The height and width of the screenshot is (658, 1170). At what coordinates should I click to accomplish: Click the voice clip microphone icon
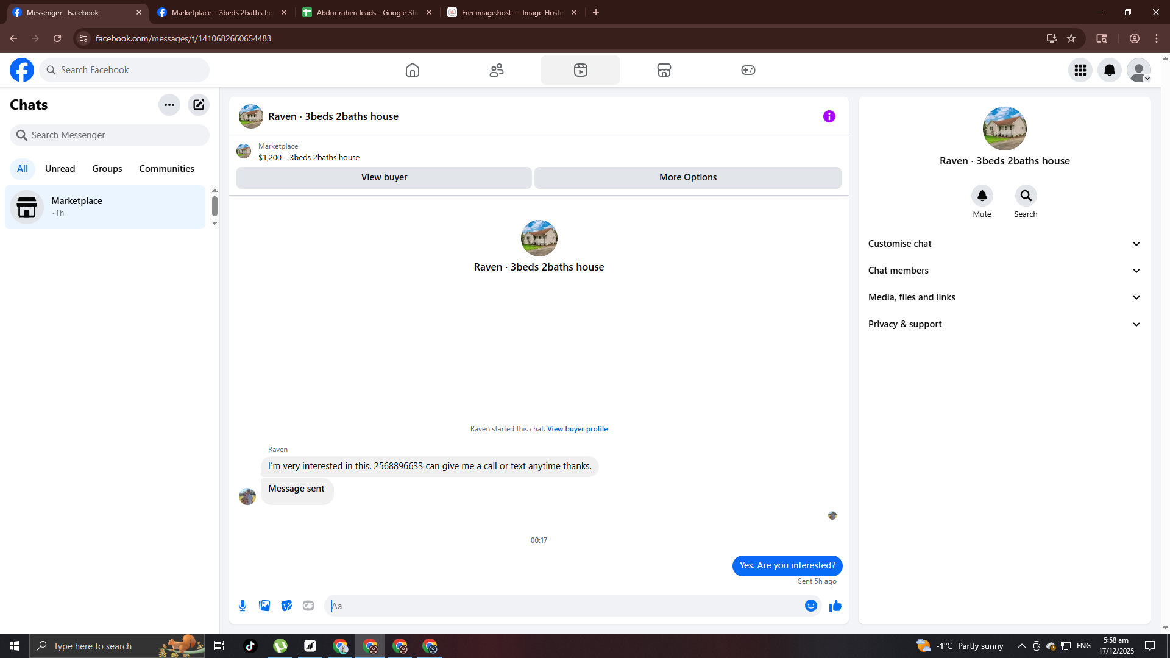243,606
